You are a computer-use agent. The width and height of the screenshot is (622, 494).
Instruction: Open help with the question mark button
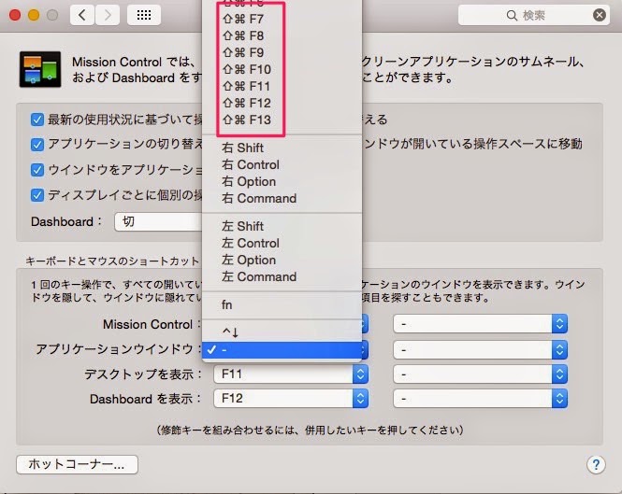[x=596, y=464]
